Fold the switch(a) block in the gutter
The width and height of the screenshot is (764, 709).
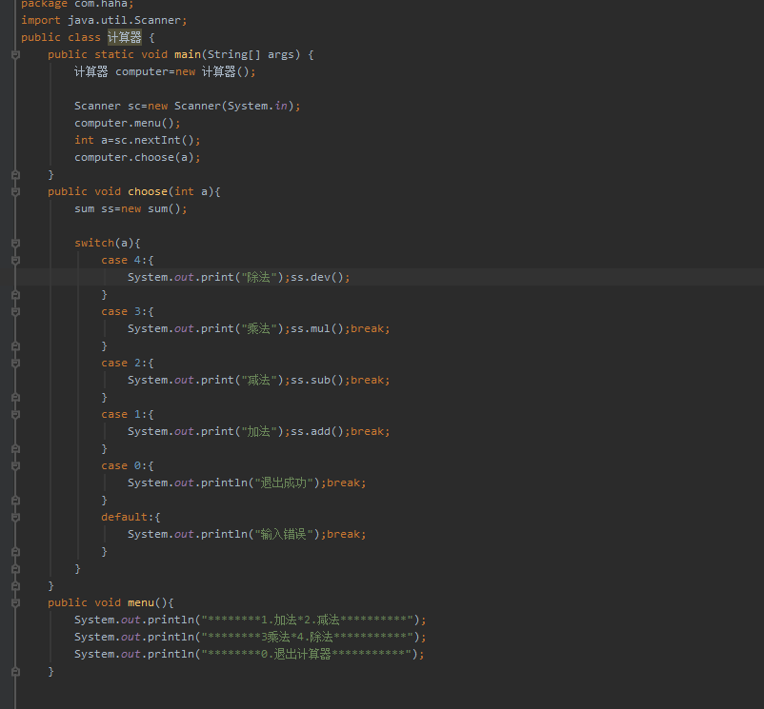click(15, 244)
